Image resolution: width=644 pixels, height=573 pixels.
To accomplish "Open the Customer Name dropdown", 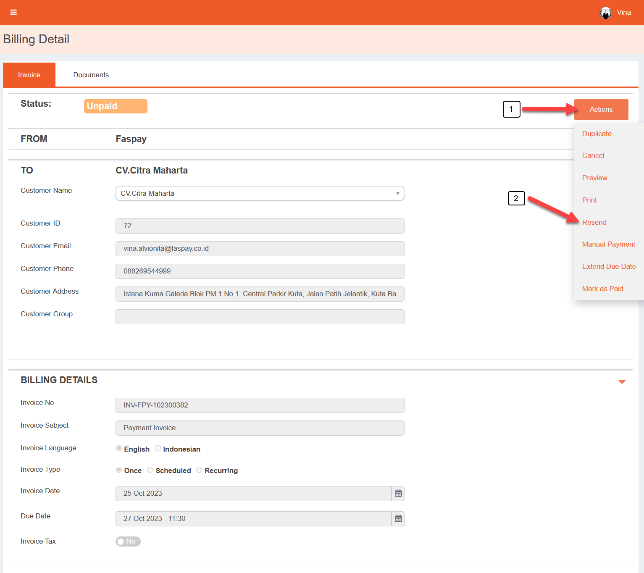I will pyautogui.click(x=260, y=193).
